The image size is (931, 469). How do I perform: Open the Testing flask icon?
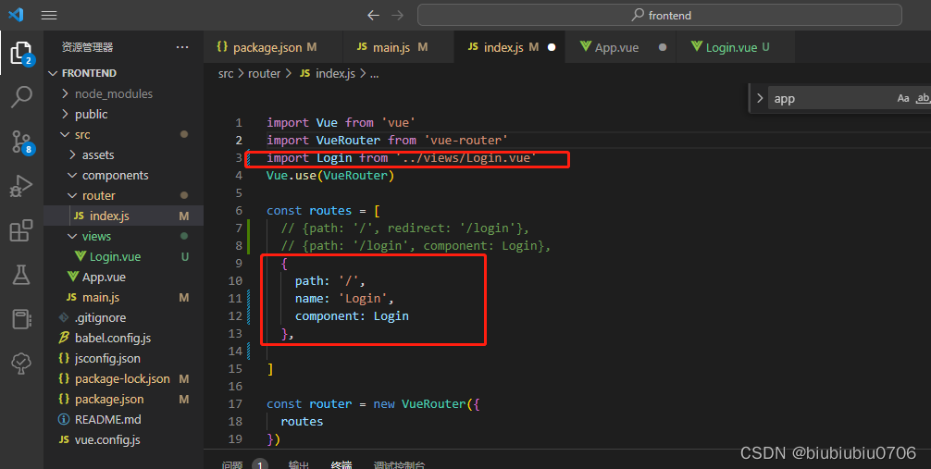20,275
